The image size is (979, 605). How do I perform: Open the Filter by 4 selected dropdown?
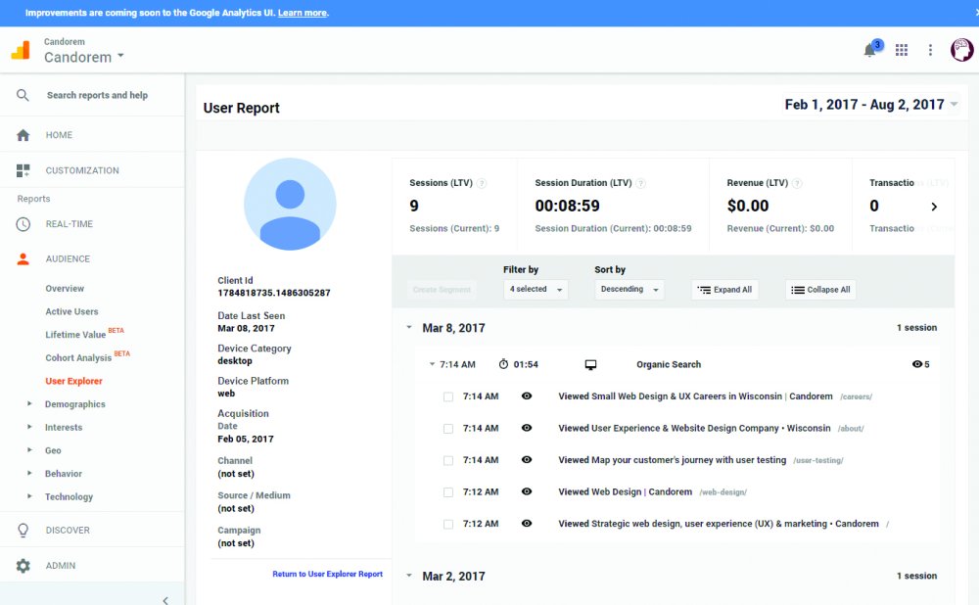tap(536, 289)
